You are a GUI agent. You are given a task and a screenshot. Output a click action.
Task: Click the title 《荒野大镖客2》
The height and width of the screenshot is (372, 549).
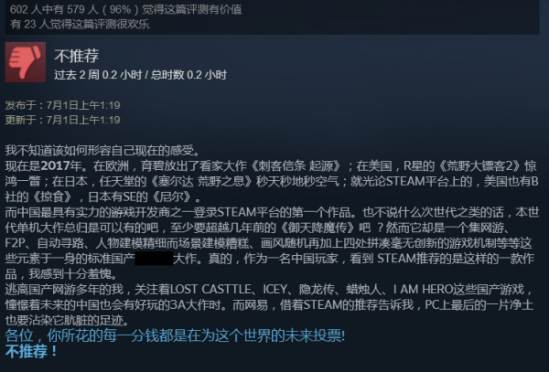click(x=479, y=165)
